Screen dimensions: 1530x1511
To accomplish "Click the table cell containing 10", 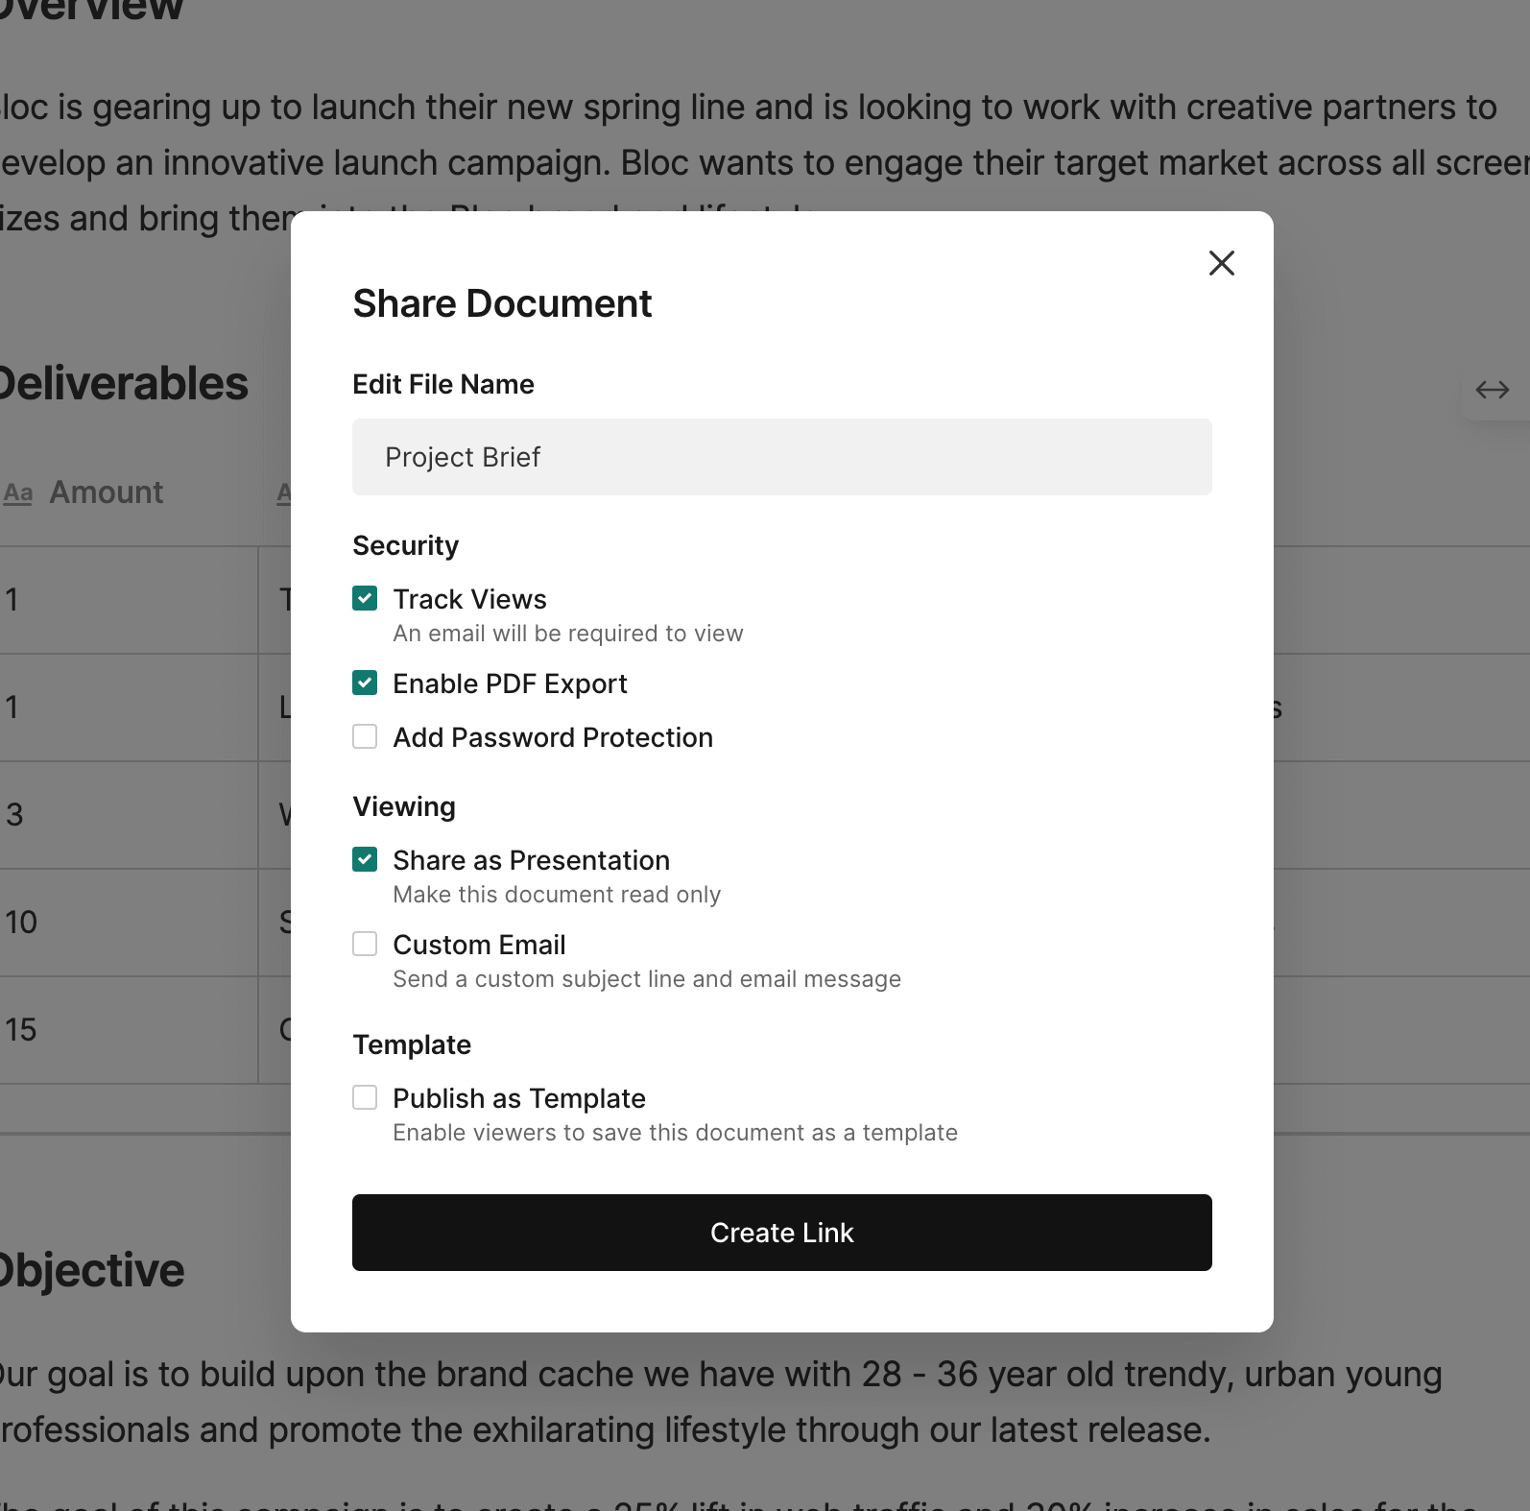I will point(125,923).
